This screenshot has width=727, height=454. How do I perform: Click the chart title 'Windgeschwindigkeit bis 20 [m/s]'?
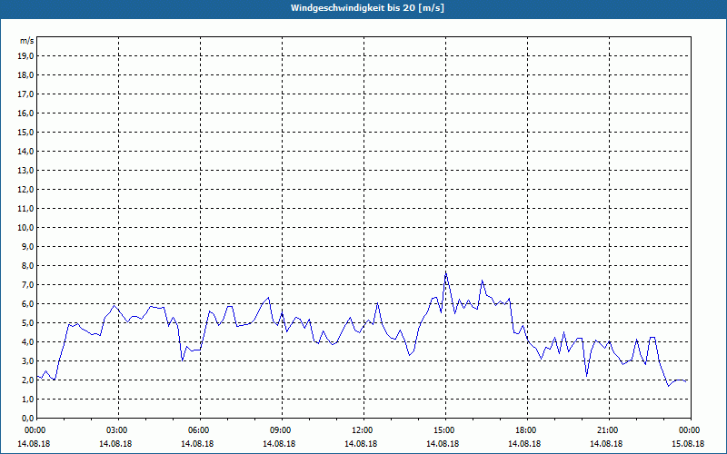367,8
